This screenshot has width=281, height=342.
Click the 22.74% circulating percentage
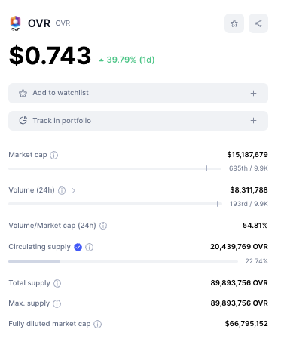(x=256, y=261)
